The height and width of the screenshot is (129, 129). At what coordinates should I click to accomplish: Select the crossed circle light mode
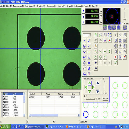[114, 28]
